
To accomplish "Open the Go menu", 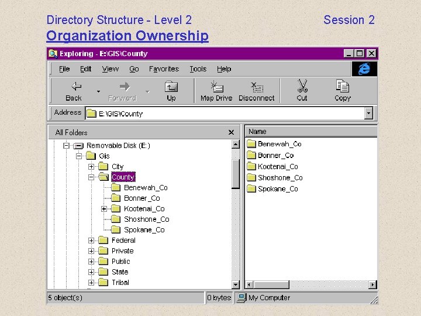I will click(x=134, y=69).
